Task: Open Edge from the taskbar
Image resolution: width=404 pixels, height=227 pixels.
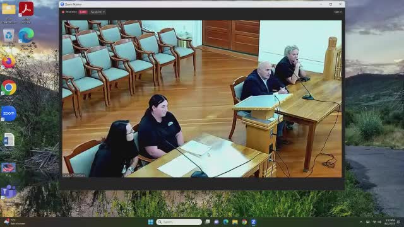Action: [x=226, y=222]
